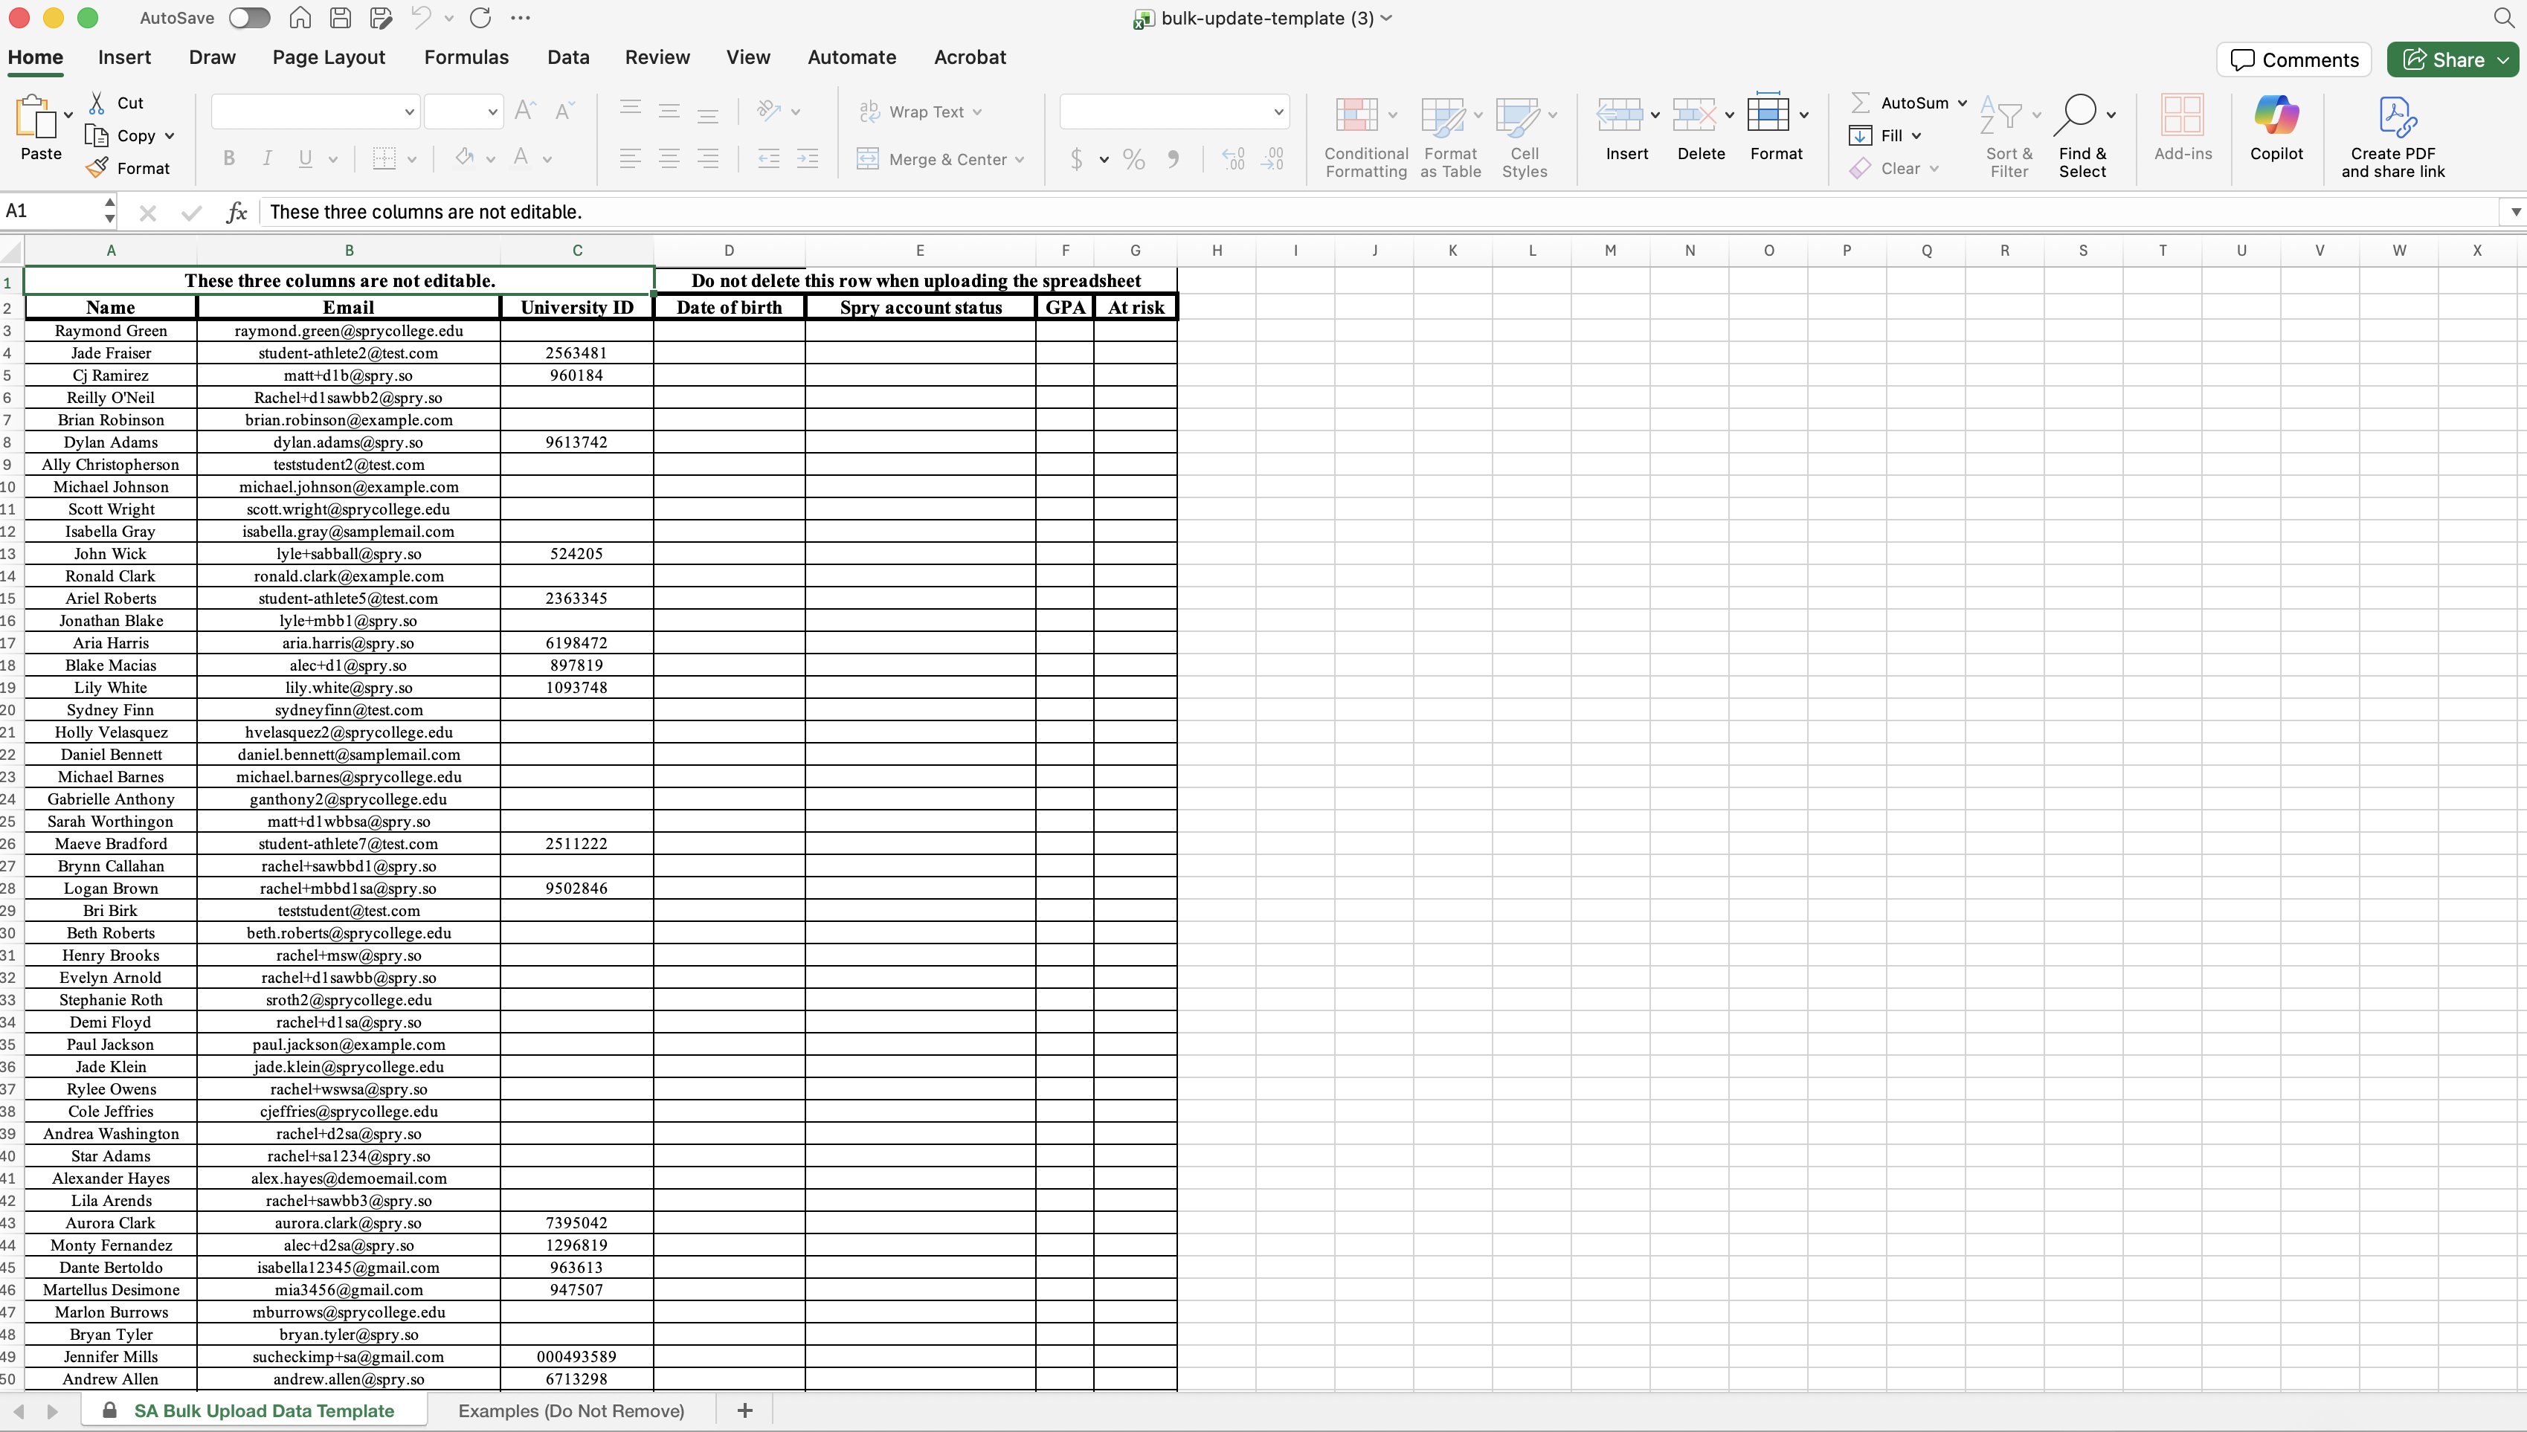Image resolution: width=2527 pixels, height=1432 pixels.
Task: Toggle the AutoSave switch
Action: tap(249, 18)
